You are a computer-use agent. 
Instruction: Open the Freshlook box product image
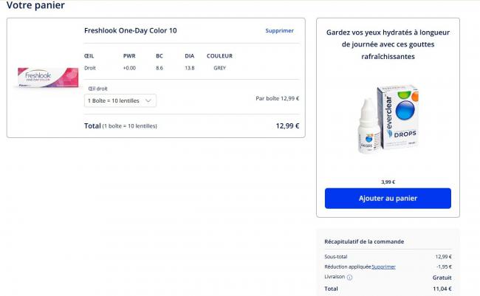pos(48,78)
